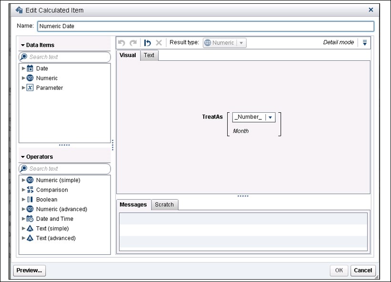Click the horizontal splitter above the Messages tab

point(243,196)
